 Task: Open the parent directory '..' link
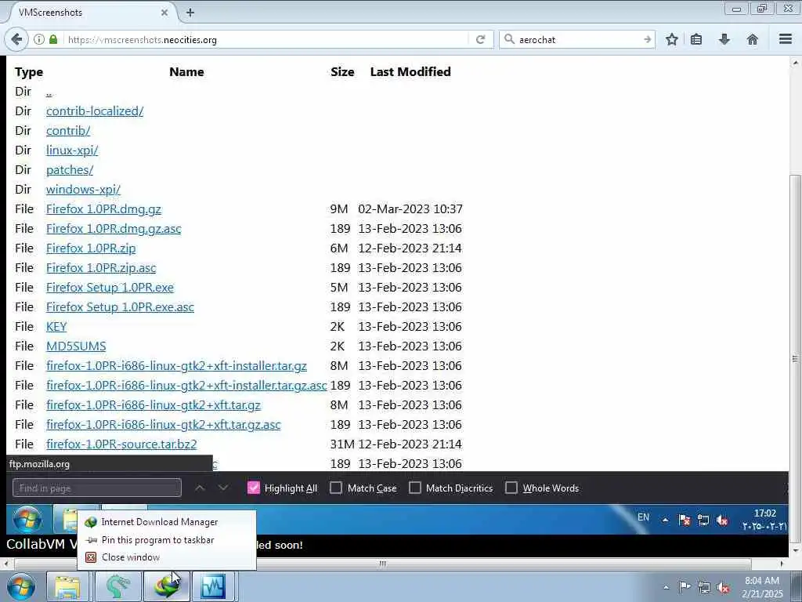point(49,92)
